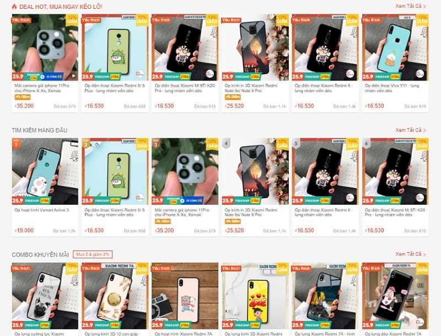Click Yêu thích badge on the pug phone case
Viewport: 441px width, 336px height.
21,269
